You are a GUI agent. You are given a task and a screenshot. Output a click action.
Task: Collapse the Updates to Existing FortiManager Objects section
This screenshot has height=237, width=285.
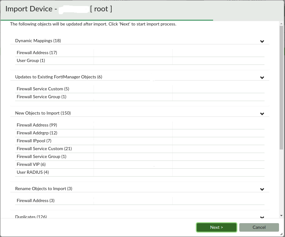pyautogui.click(x=262, y=77)
